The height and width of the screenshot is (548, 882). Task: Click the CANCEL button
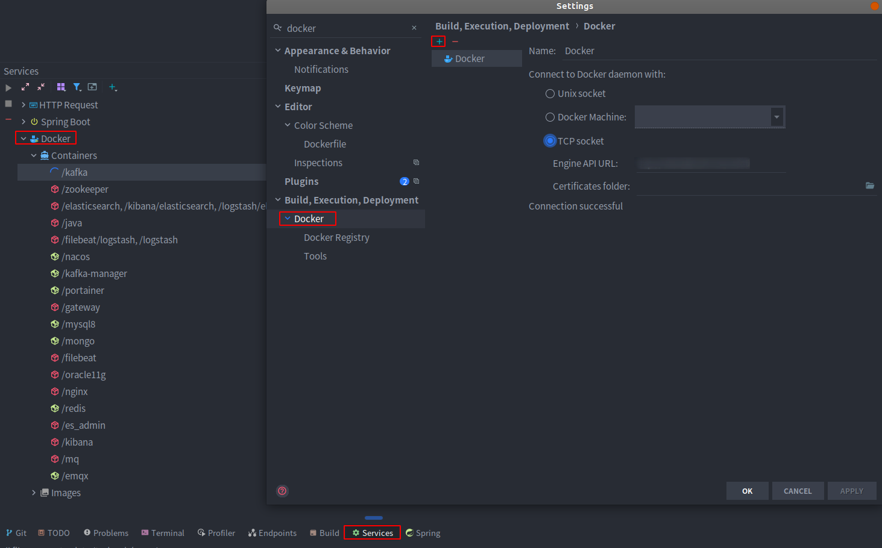tap(798, 491)
